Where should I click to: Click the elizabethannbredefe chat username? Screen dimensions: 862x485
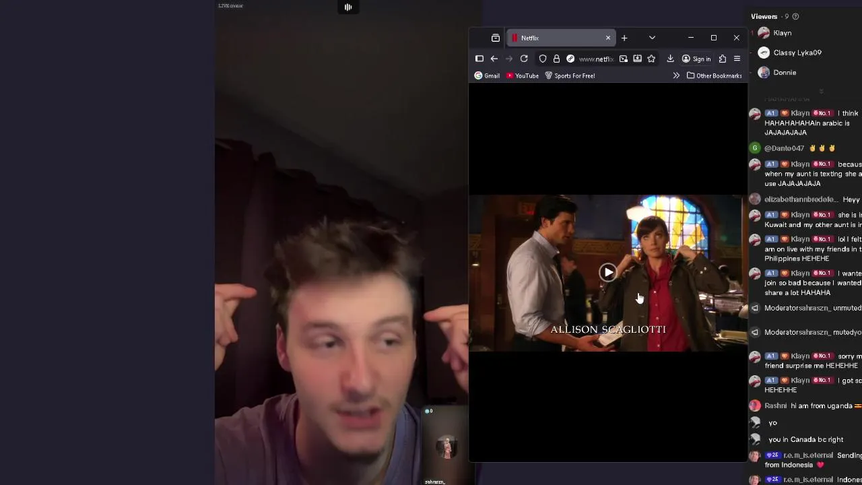(801, 199)
